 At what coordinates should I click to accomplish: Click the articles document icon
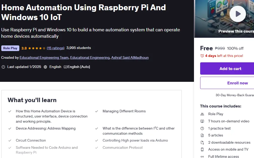[x=202, y=135]
